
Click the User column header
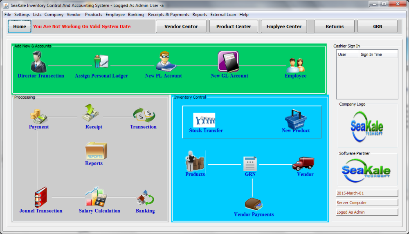(348, 54)
